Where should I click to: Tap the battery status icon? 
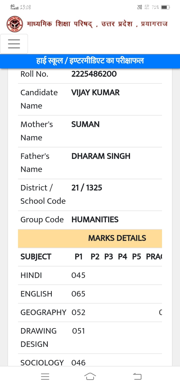tap(165, 7)
